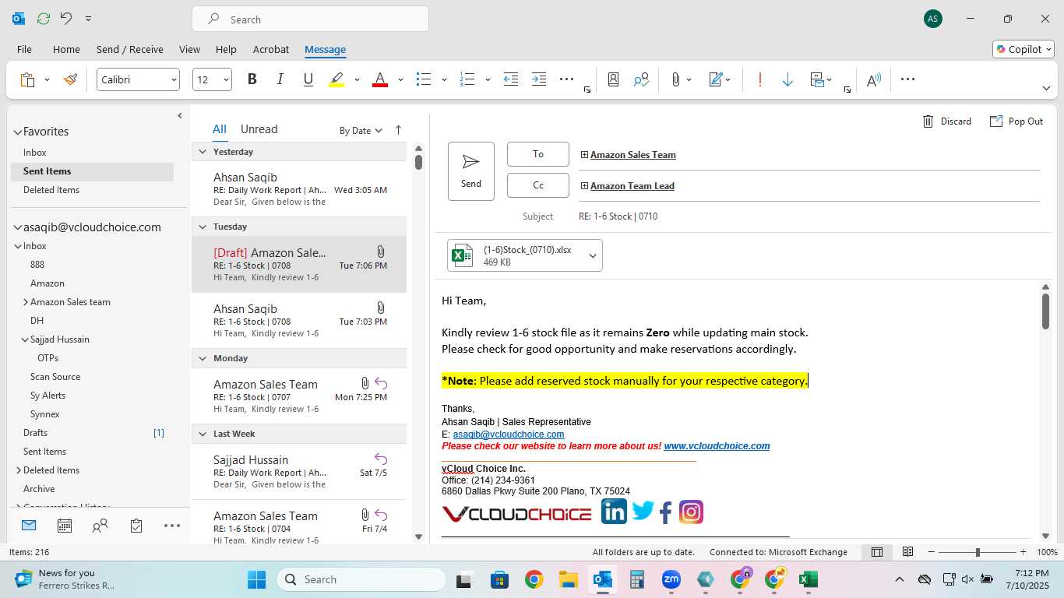Select the Drafts folder
Viewport: 1064px width, 598px height.
point(35,433)
